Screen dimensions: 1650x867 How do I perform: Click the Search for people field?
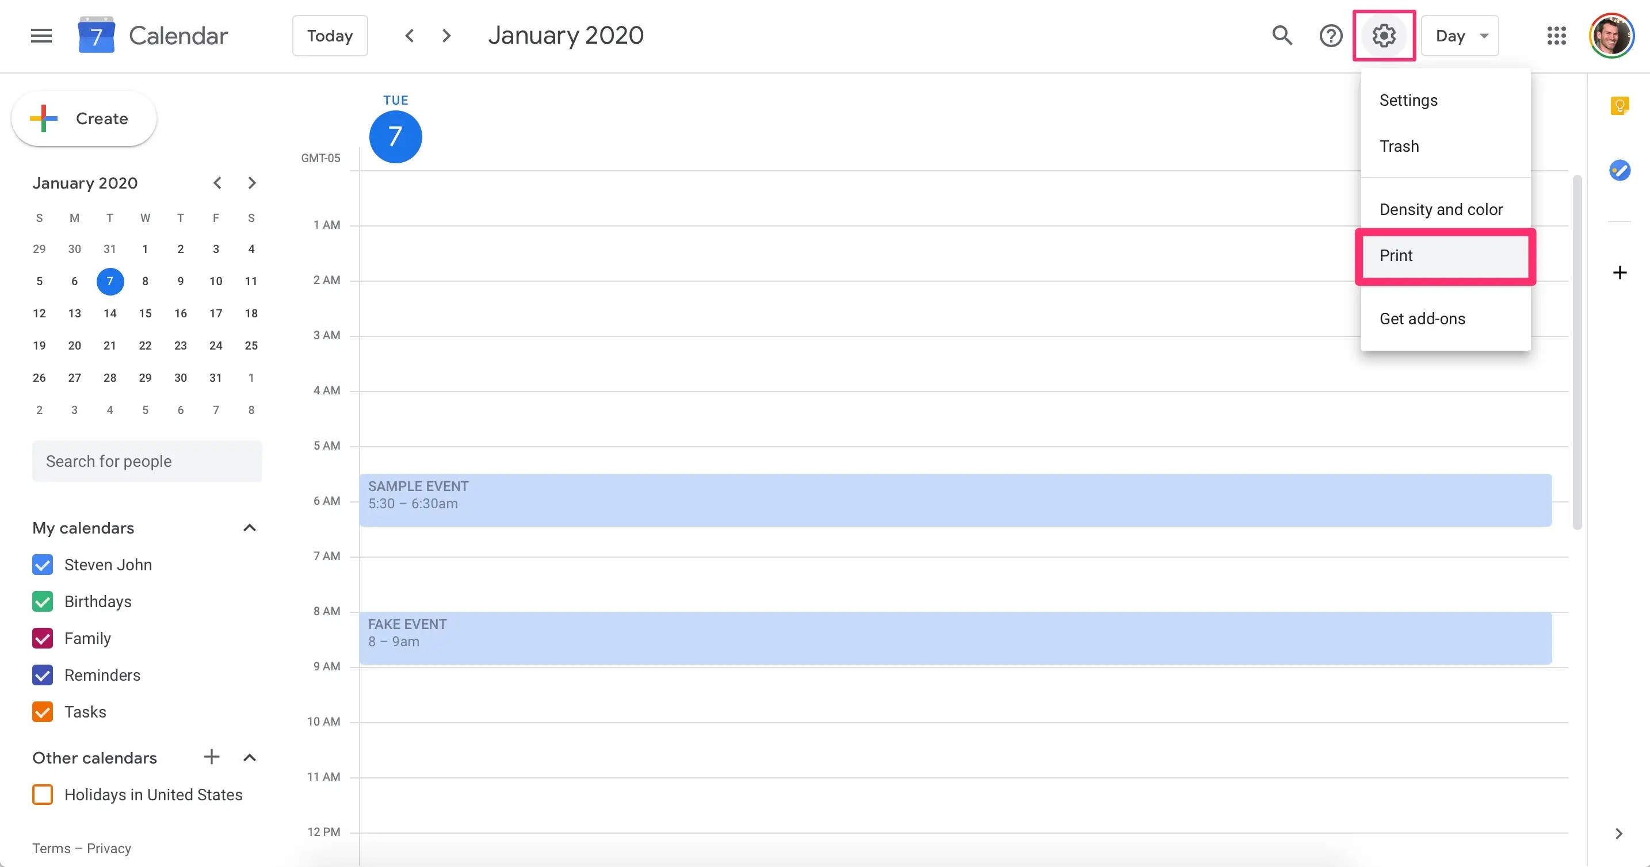tap(147, 461)
